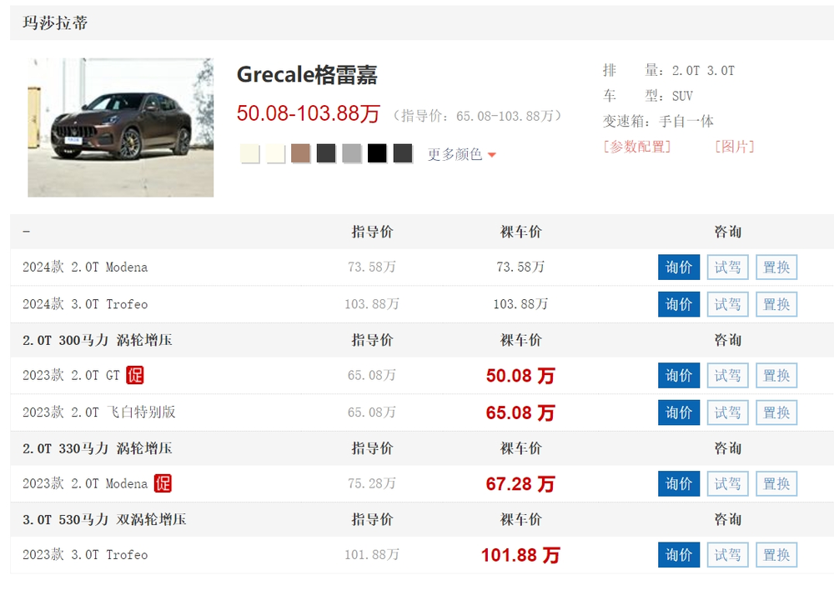Select the black color swatch

[x=377, y=153]
